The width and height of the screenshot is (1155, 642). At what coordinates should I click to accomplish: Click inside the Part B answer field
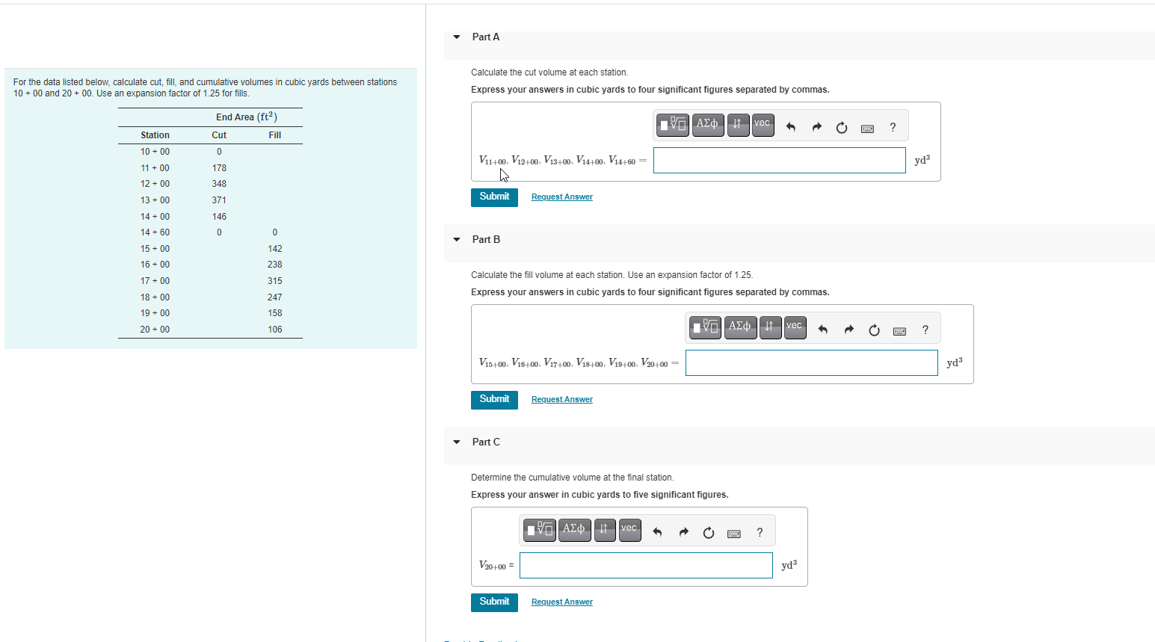pyautogui.click(x=811, y=362)
